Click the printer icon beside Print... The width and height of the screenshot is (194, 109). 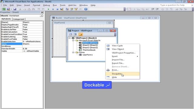108,70
